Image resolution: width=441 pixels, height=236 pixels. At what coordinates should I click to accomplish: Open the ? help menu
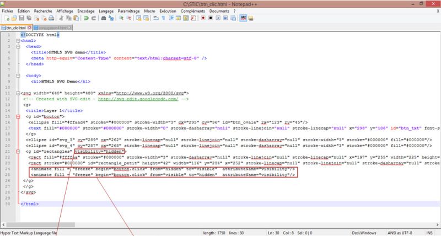tap(235, 11)
